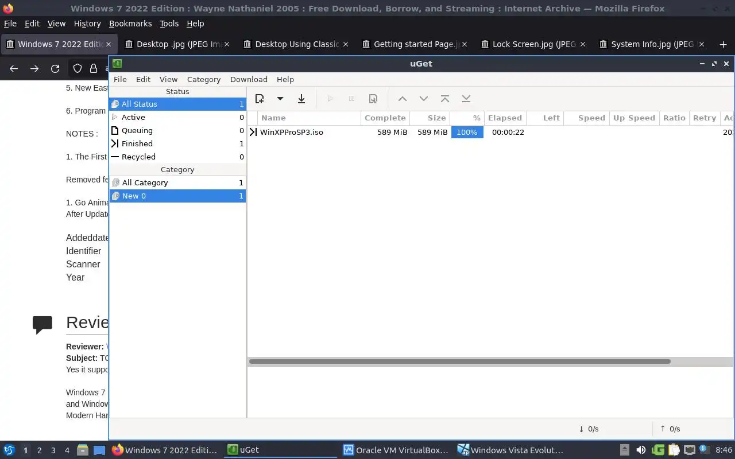
Task: Sort by the Up Speed column header
Action: coord(634,118)
